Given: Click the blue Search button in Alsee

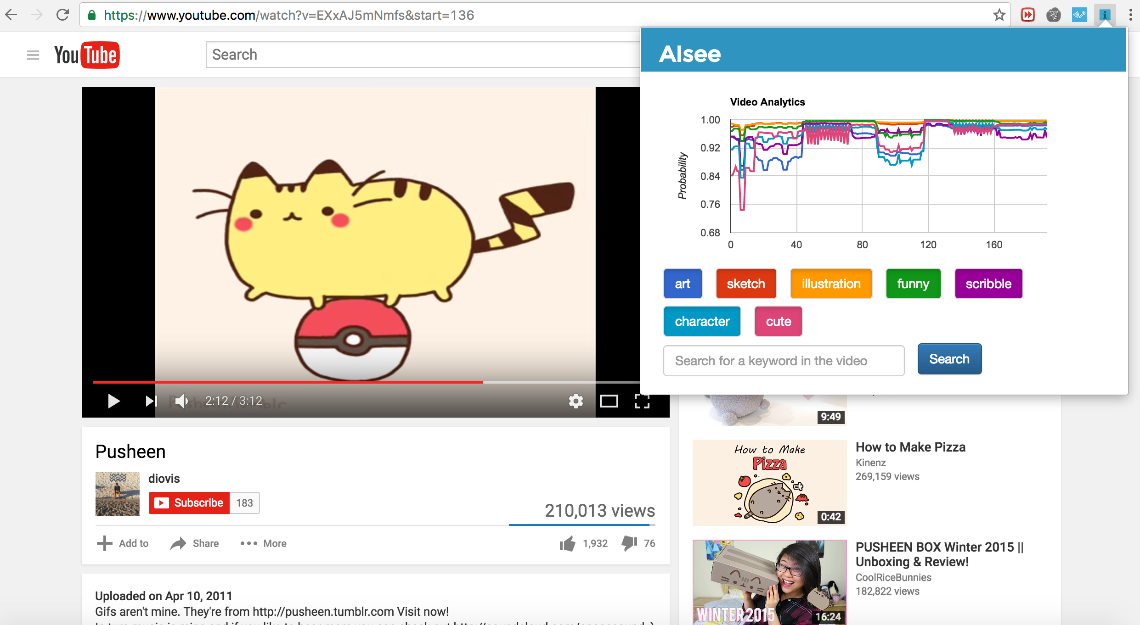Looking at the screenshot, I should 949,359.
